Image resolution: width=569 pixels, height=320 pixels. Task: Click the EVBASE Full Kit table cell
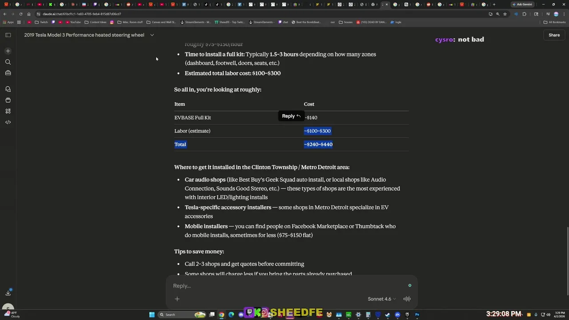192,118
